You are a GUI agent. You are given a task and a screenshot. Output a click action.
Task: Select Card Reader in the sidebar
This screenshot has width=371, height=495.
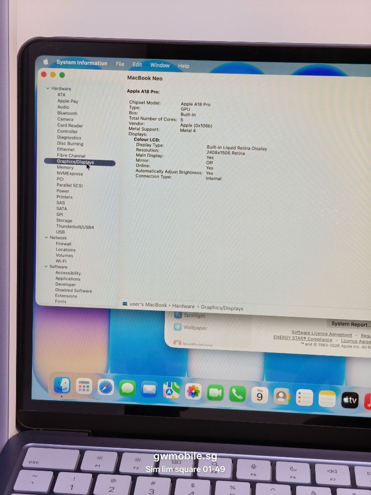(x=70, y=125)
